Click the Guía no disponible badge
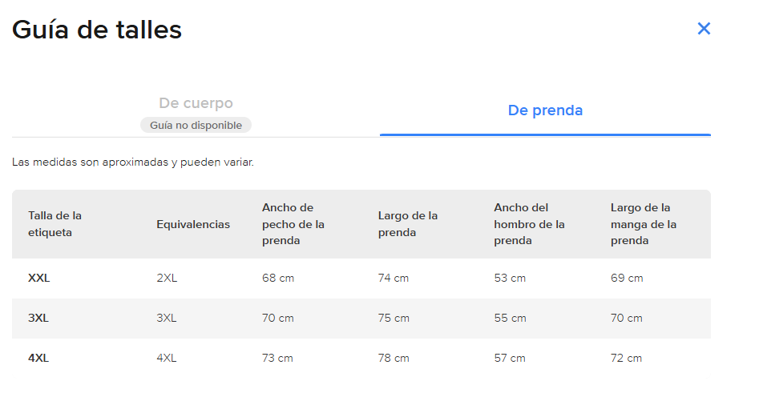The width and height of the screenshot is (759, 417). tap(196, 125)
